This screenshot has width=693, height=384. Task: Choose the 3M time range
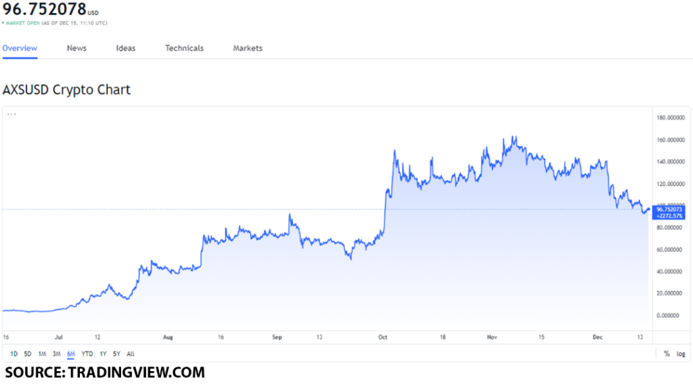[x=56, y=354]
